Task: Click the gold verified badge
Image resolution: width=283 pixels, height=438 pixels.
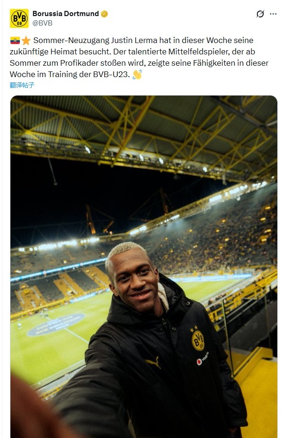Action: coord(105,14)
